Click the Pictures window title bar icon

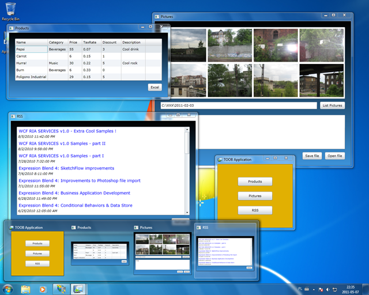[x=157, y=17]
